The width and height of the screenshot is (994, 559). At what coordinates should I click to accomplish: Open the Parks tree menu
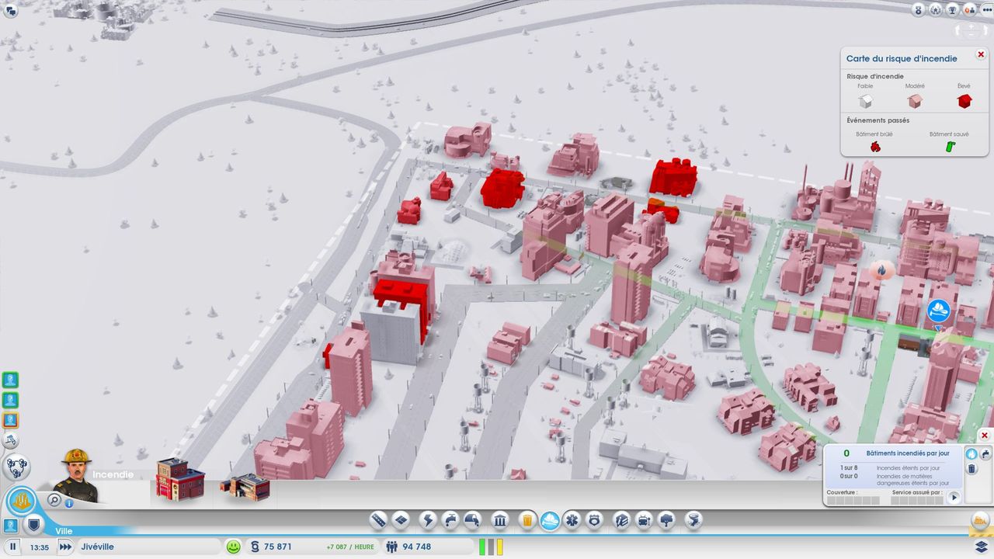coord(666,520)
